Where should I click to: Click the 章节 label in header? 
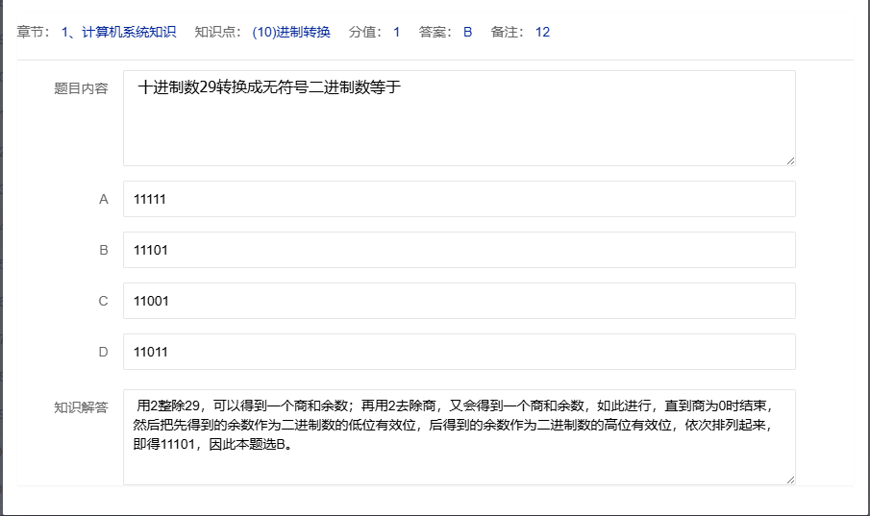point(34,32)
